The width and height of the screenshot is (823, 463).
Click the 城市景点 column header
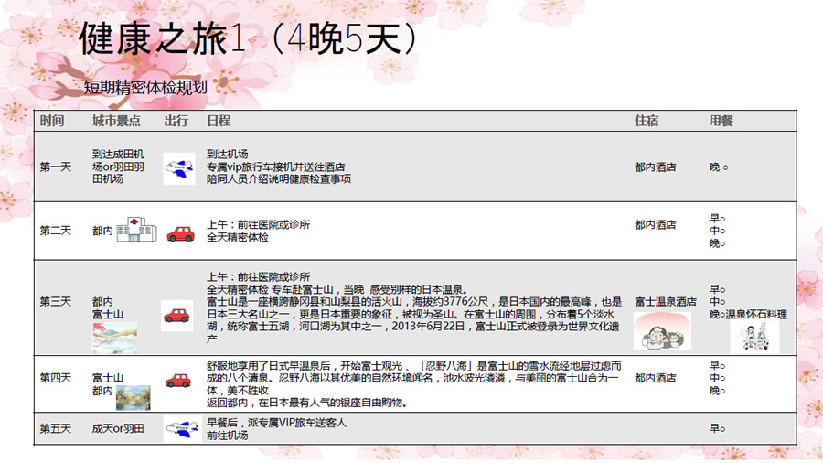(116, 121)
